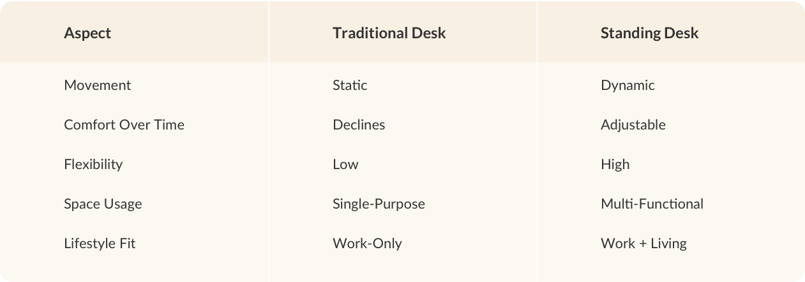Click the Aspect column header
The image size is (805, 282).
click(x=87, y=33)
